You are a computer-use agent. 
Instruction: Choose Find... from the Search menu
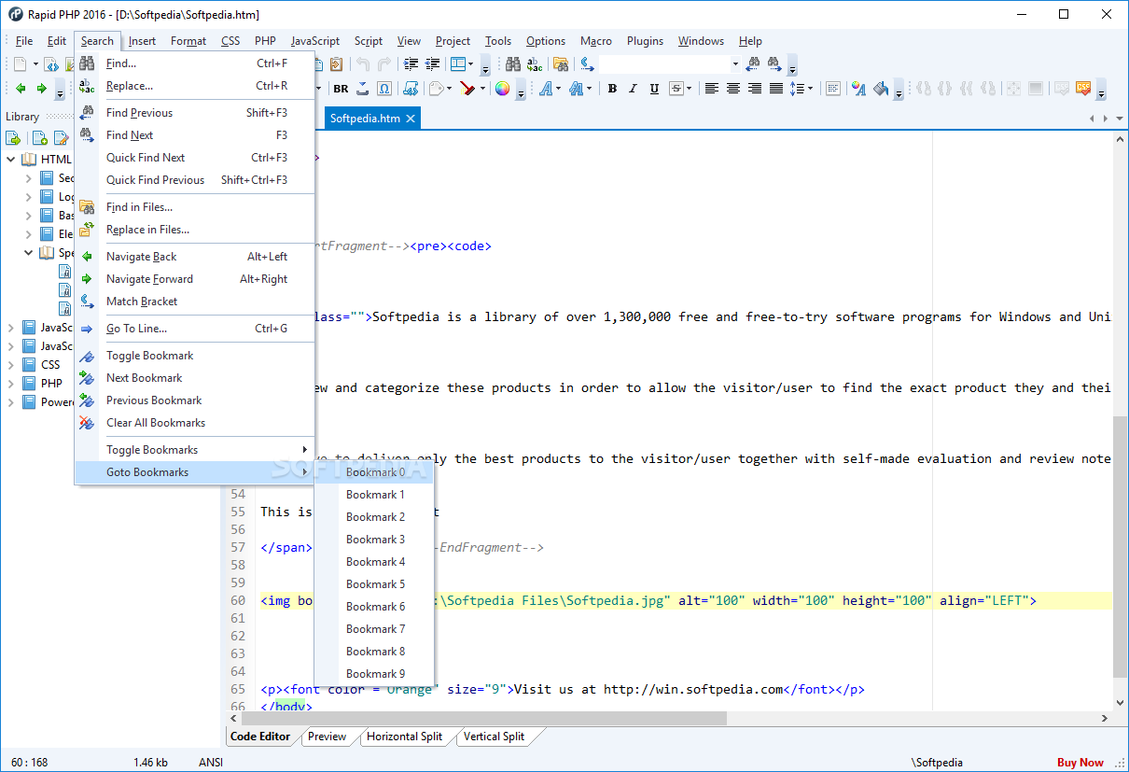tap(195, 63)
